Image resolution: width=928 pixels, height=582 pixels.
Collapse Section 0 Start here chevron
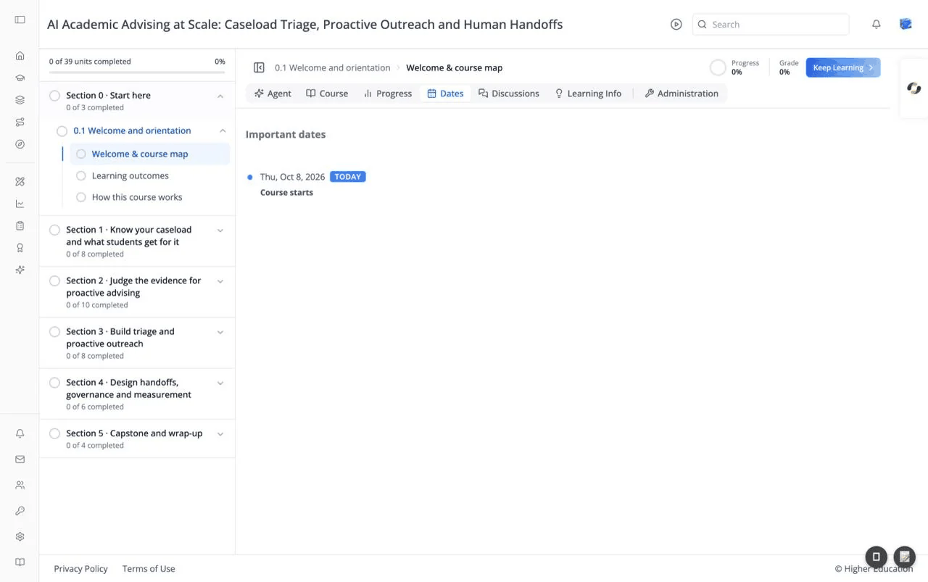(x=220, y=96)
